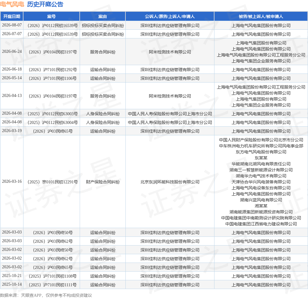Viewport: 308px width, 298px height.
Task: Click case (2025)沪0112民初63003号
Action: coord(53,114)
